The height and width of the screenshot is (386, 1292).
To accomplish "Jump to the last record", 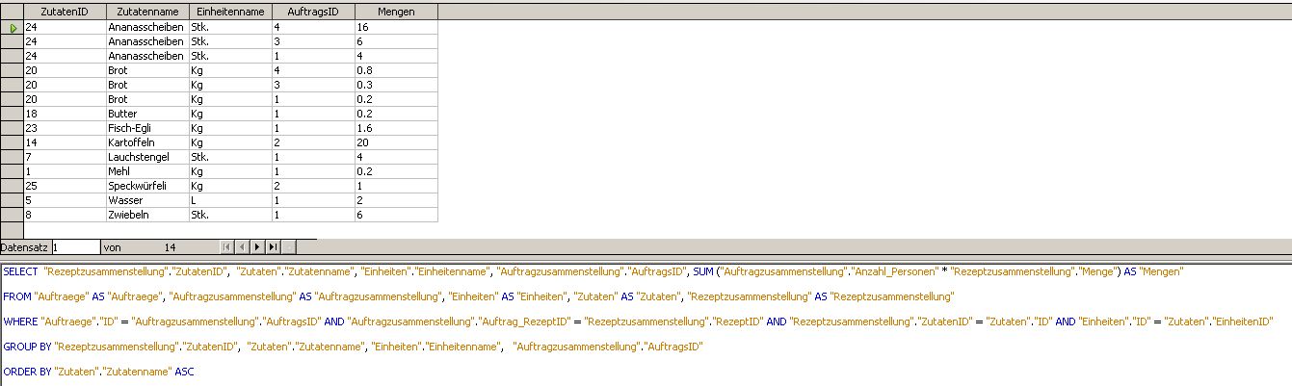I will point(273,247).
